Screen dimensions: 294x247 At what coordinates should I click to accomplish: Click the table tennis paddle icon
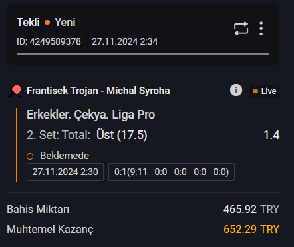click(15, 91)
